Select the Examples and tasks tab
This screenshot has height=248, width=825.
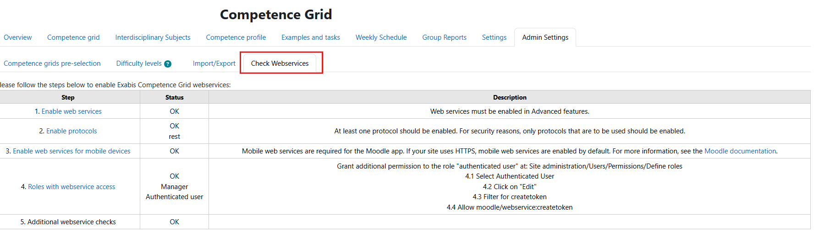(x=310, y=37)
